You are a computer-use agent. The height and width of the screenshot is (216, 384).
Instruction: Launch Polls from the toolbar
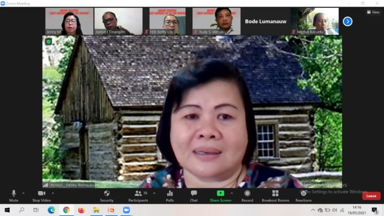(x=170, y=196)
